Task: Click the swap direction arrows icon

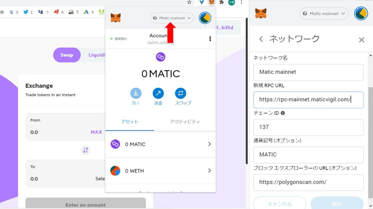Action: click(85, 150)
